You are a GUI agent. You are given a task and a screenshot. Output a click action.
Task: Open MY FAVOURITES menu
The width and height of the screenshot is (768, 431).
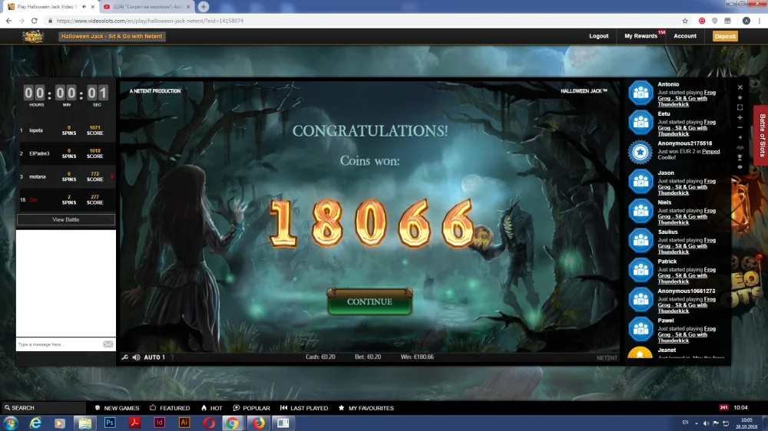(366, 408)
